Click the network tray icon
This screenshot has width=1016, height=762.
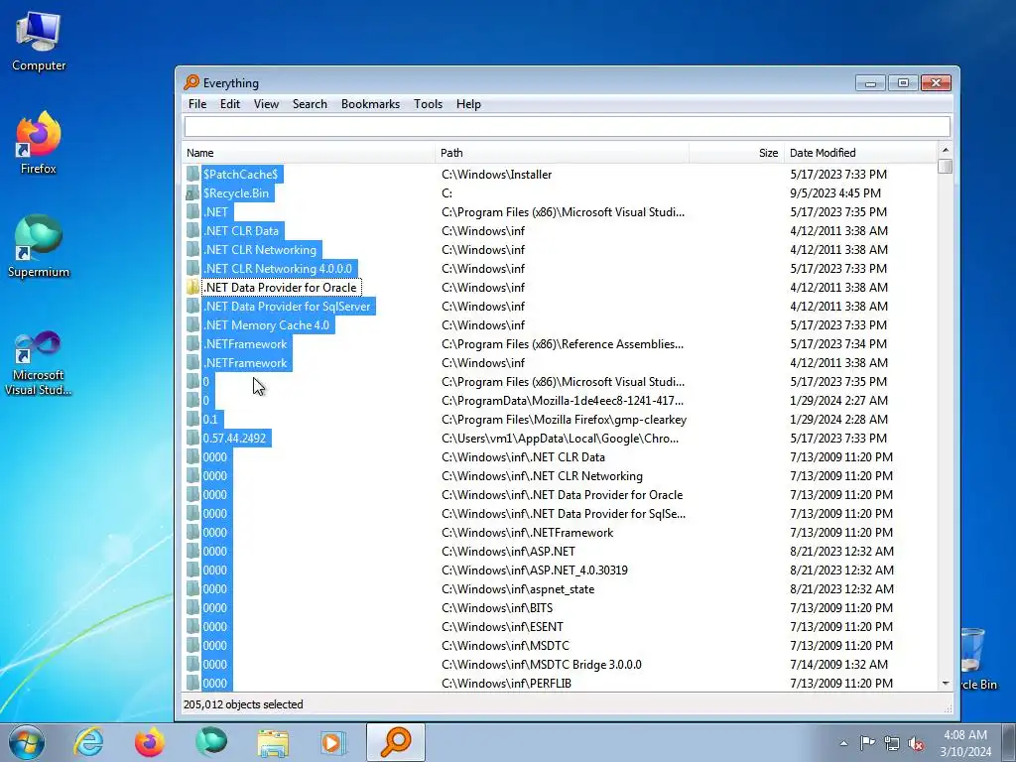pyautogui.click(x=892, y=743)
